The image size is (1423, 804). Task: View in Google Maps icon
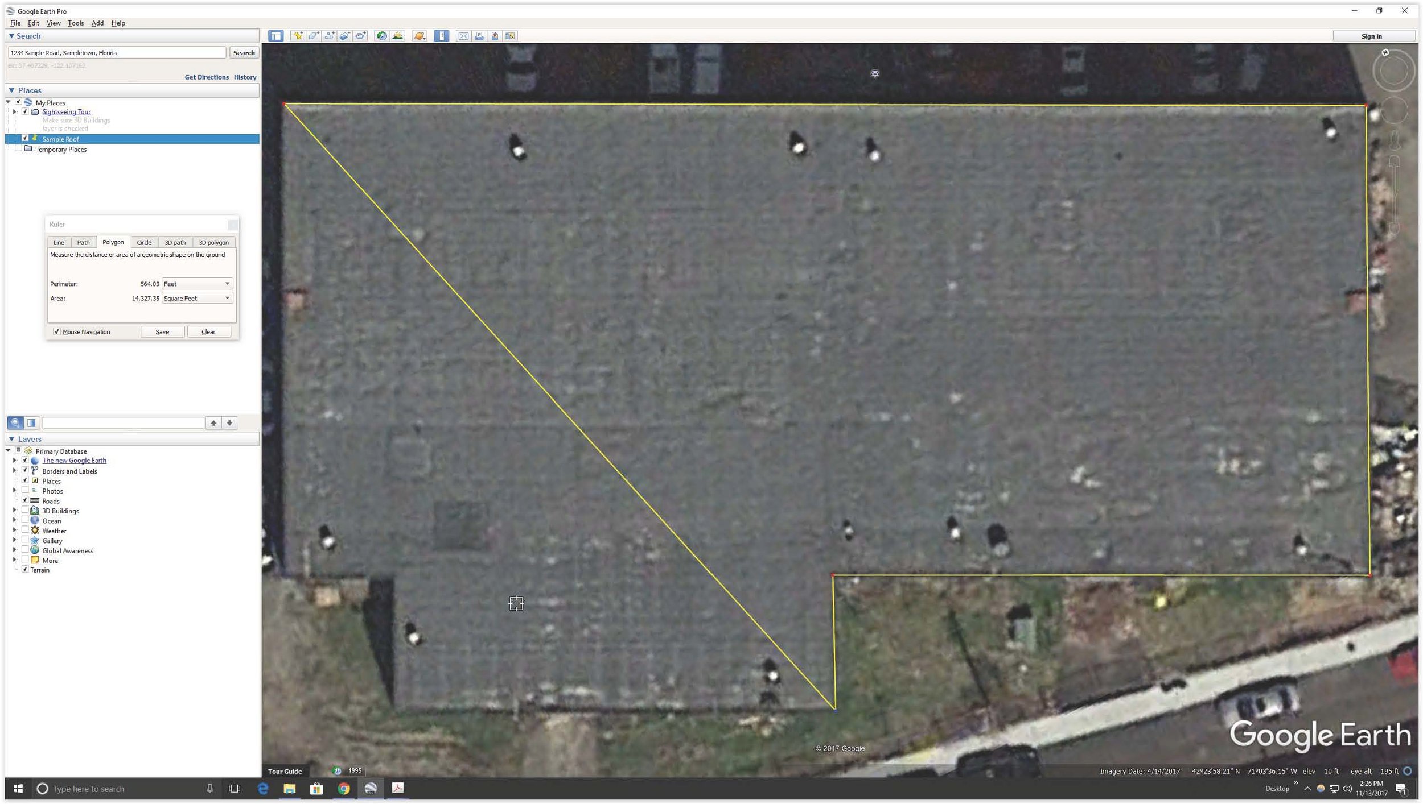[x=510, y=36]
